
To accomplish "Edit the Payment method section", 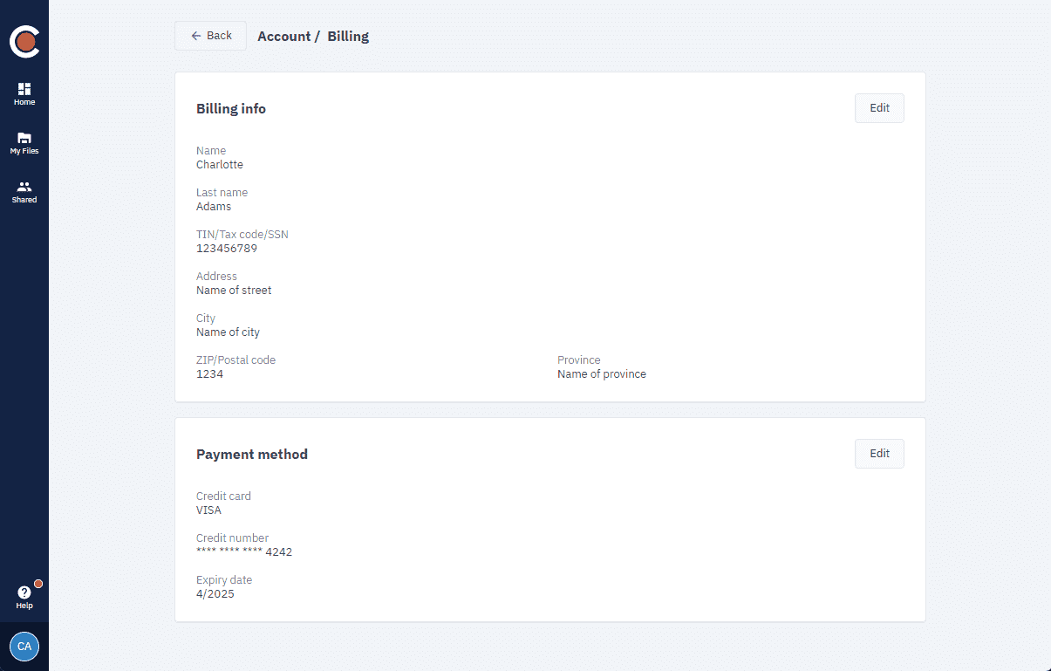I will (879, 454).
